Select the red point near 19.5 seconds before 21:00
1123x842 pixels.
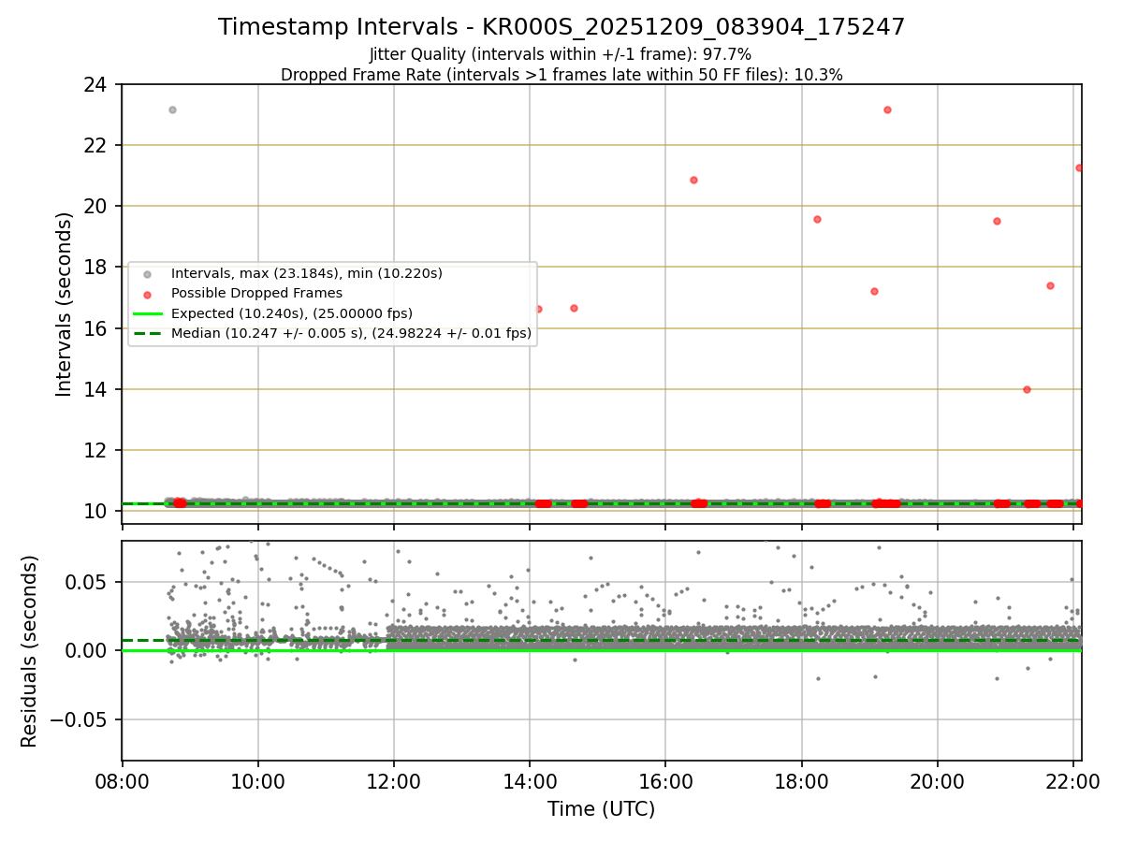(x=997, y=221)
